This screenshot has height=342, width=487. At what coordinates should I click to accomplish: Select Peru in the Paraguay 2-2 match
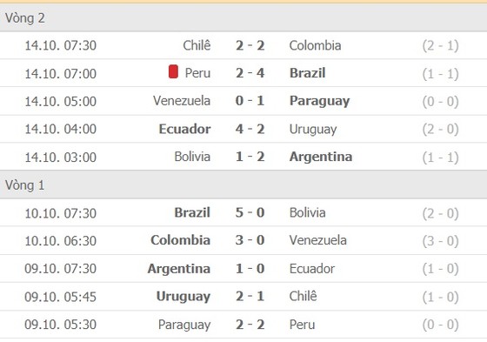click(x=303, y=325)
